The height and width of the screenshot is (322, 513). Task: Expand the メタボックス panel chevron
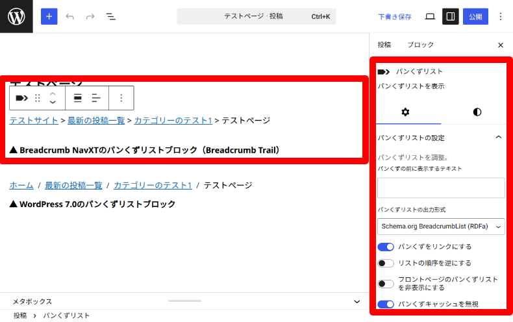coord(357,302)
